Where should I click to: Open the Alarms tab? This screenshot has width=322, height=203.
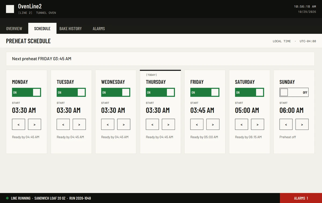(99, 28)
